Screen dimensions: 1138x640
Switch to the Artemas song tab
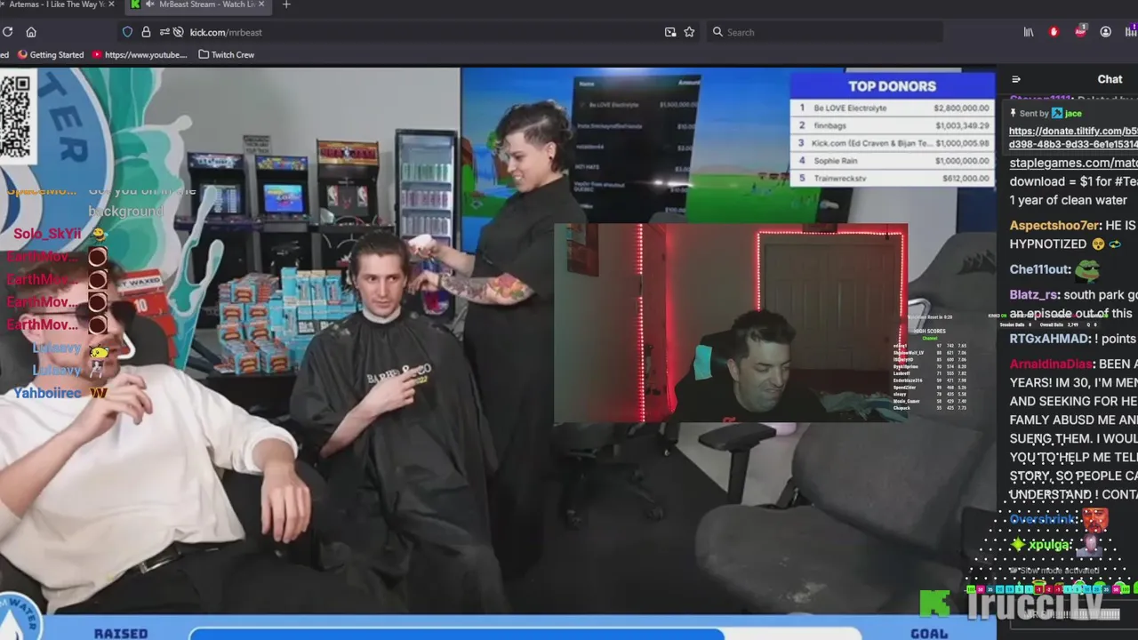(x=57, y=4)
